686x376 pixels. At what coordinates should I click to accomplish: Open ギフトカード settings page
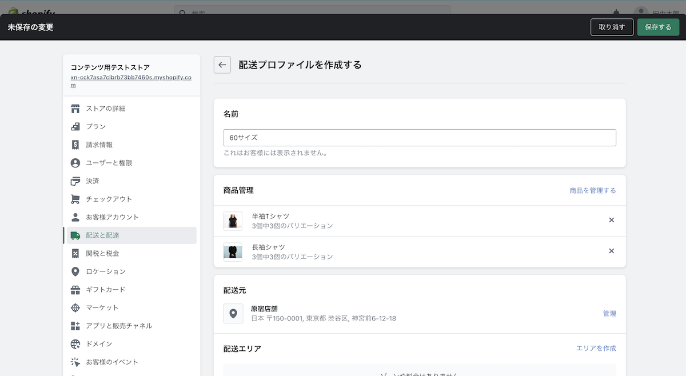131,290
